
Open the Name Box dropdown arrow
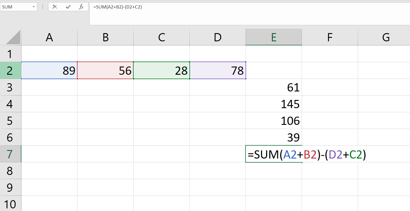click(x=34, y=6)
